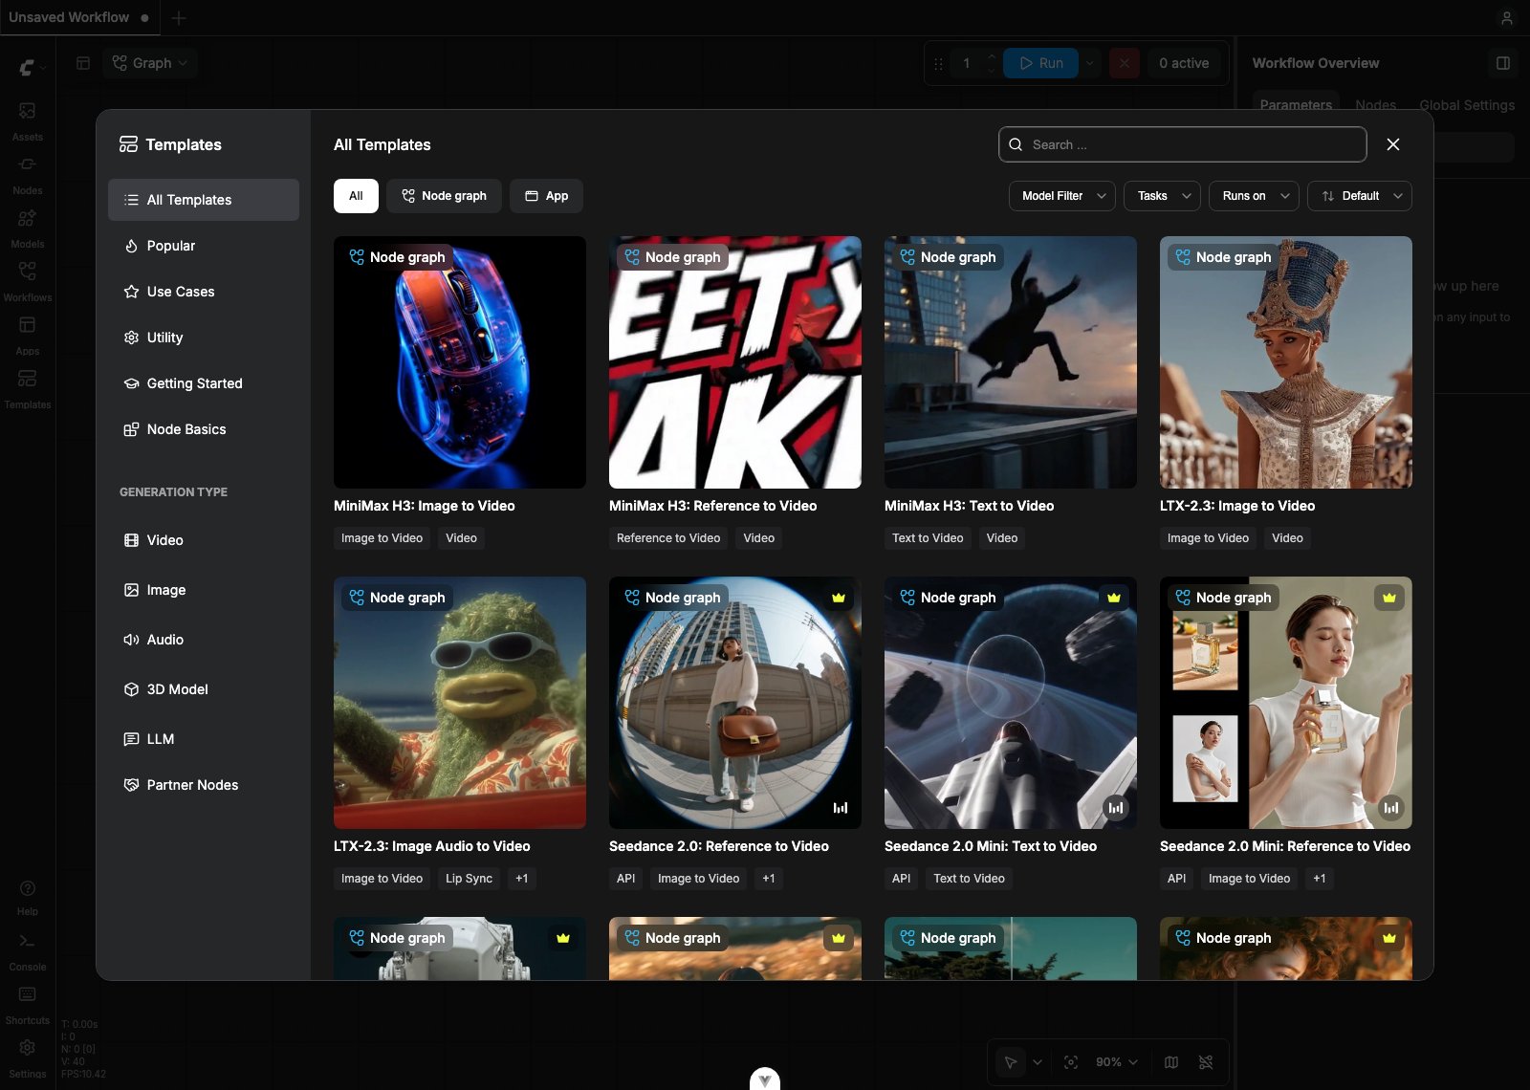
Task: Select the App filter tab
Action: coord(546,196)
